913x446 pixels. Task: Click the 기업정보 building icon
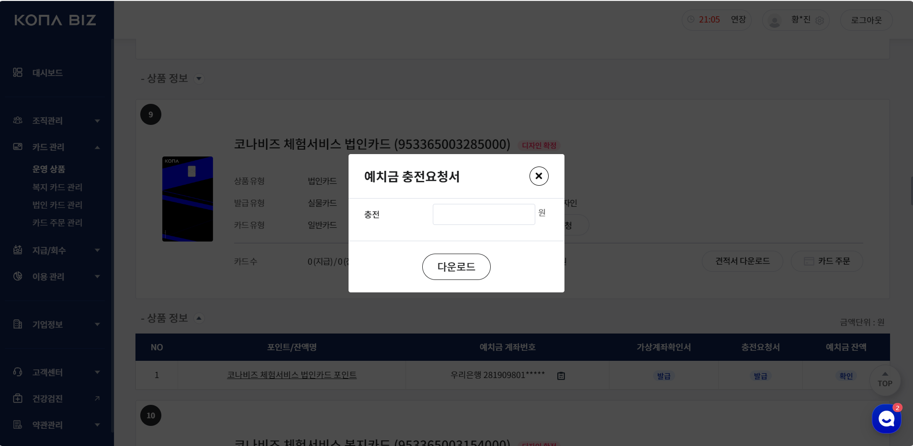[x=18, y=324]
